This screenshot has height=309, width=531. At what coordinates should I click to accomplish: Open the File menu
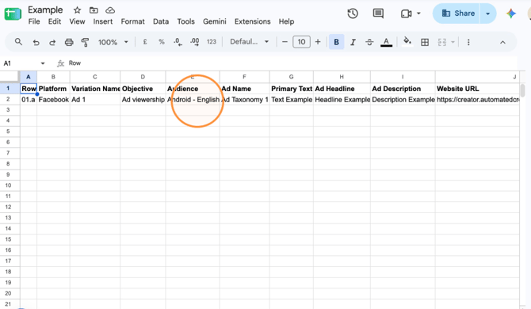click(34, 21)
